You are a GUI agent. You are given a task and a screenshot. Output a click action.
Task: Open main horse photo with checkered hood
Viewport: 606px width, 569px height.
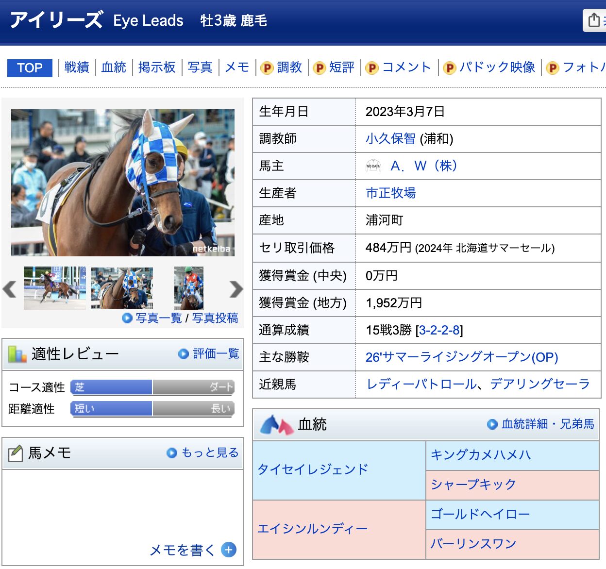(123, 183)
